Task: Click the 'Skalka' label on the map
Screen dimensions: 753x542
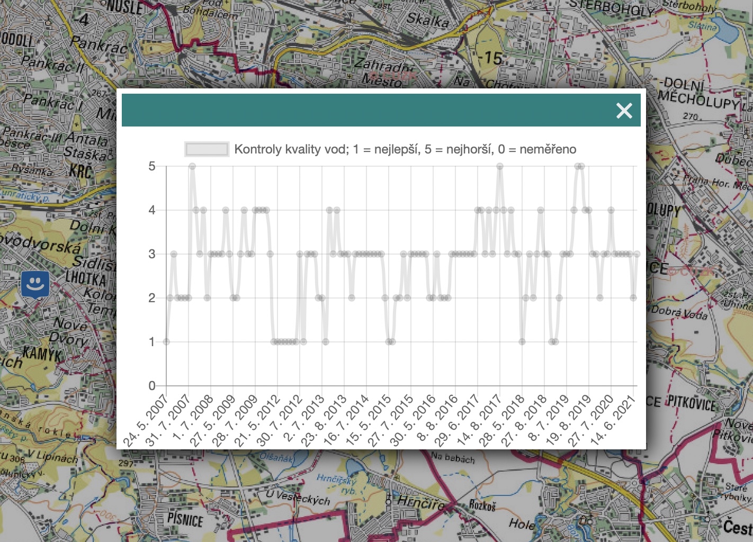Action: tap(428, 20)
